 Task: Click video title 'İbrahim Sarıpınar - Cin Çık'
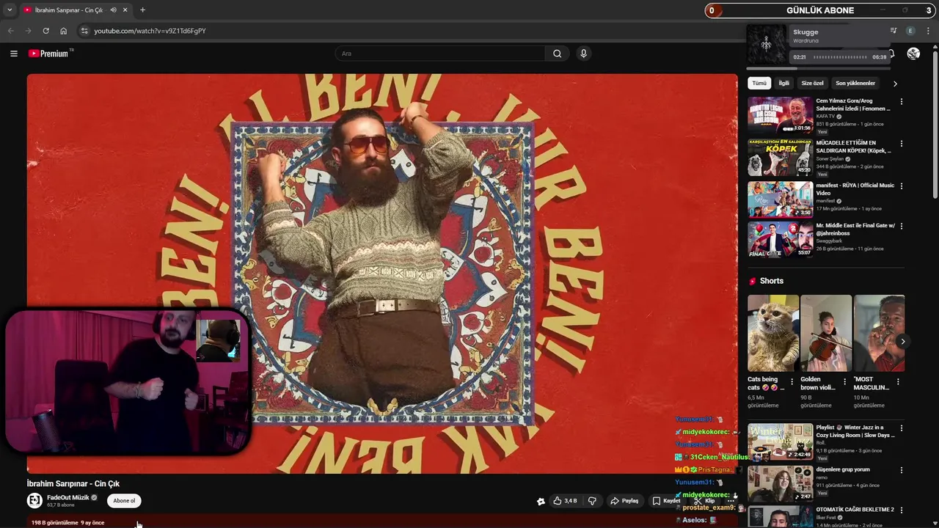[x=73, y=483]
